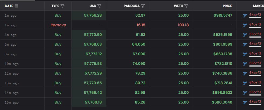Click whale icon in $740.3886 row
Screen dimensions: 264x110
[x=245, y=74]
